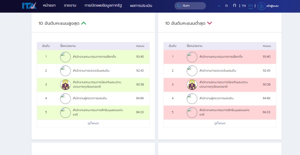Viewport: 300px width, 155px height.
Task: Select the smallest font size ก icon
Action: 219,6
